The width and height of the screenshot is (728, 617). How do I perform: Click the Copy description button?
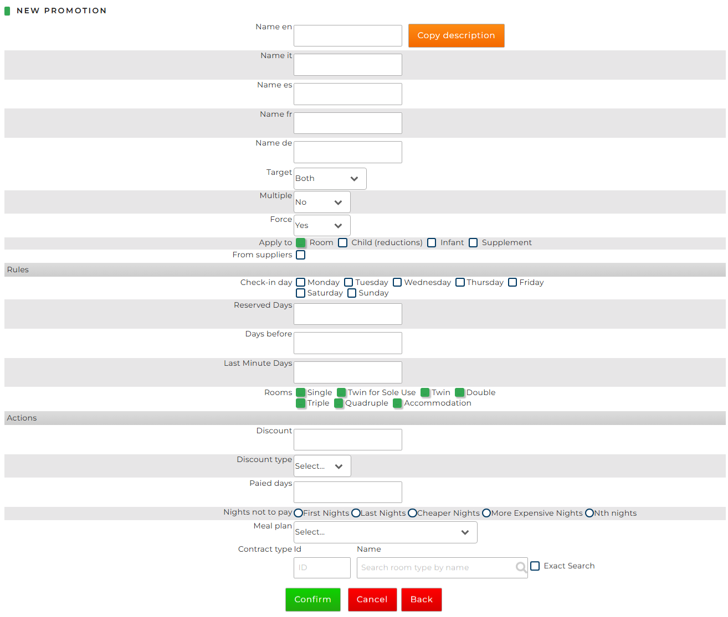pos(456,35)
